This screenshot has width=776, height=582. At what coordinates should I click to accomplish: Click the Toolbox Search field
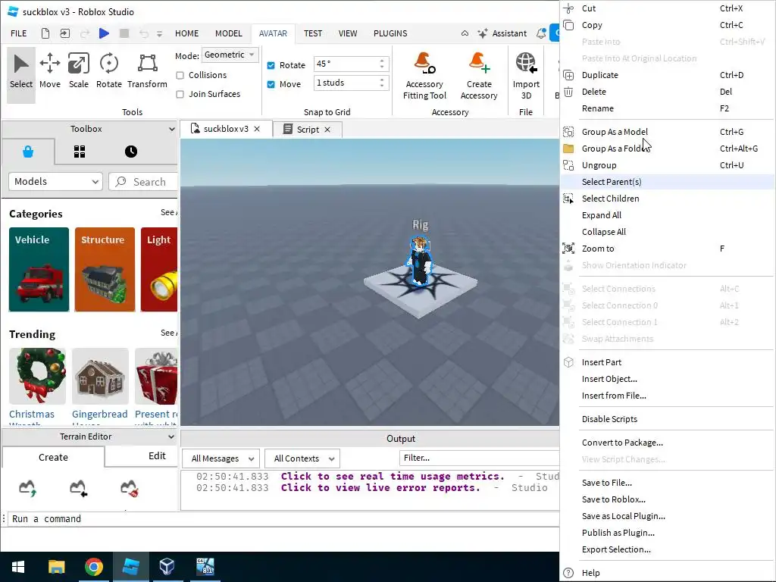pos(143,182)
